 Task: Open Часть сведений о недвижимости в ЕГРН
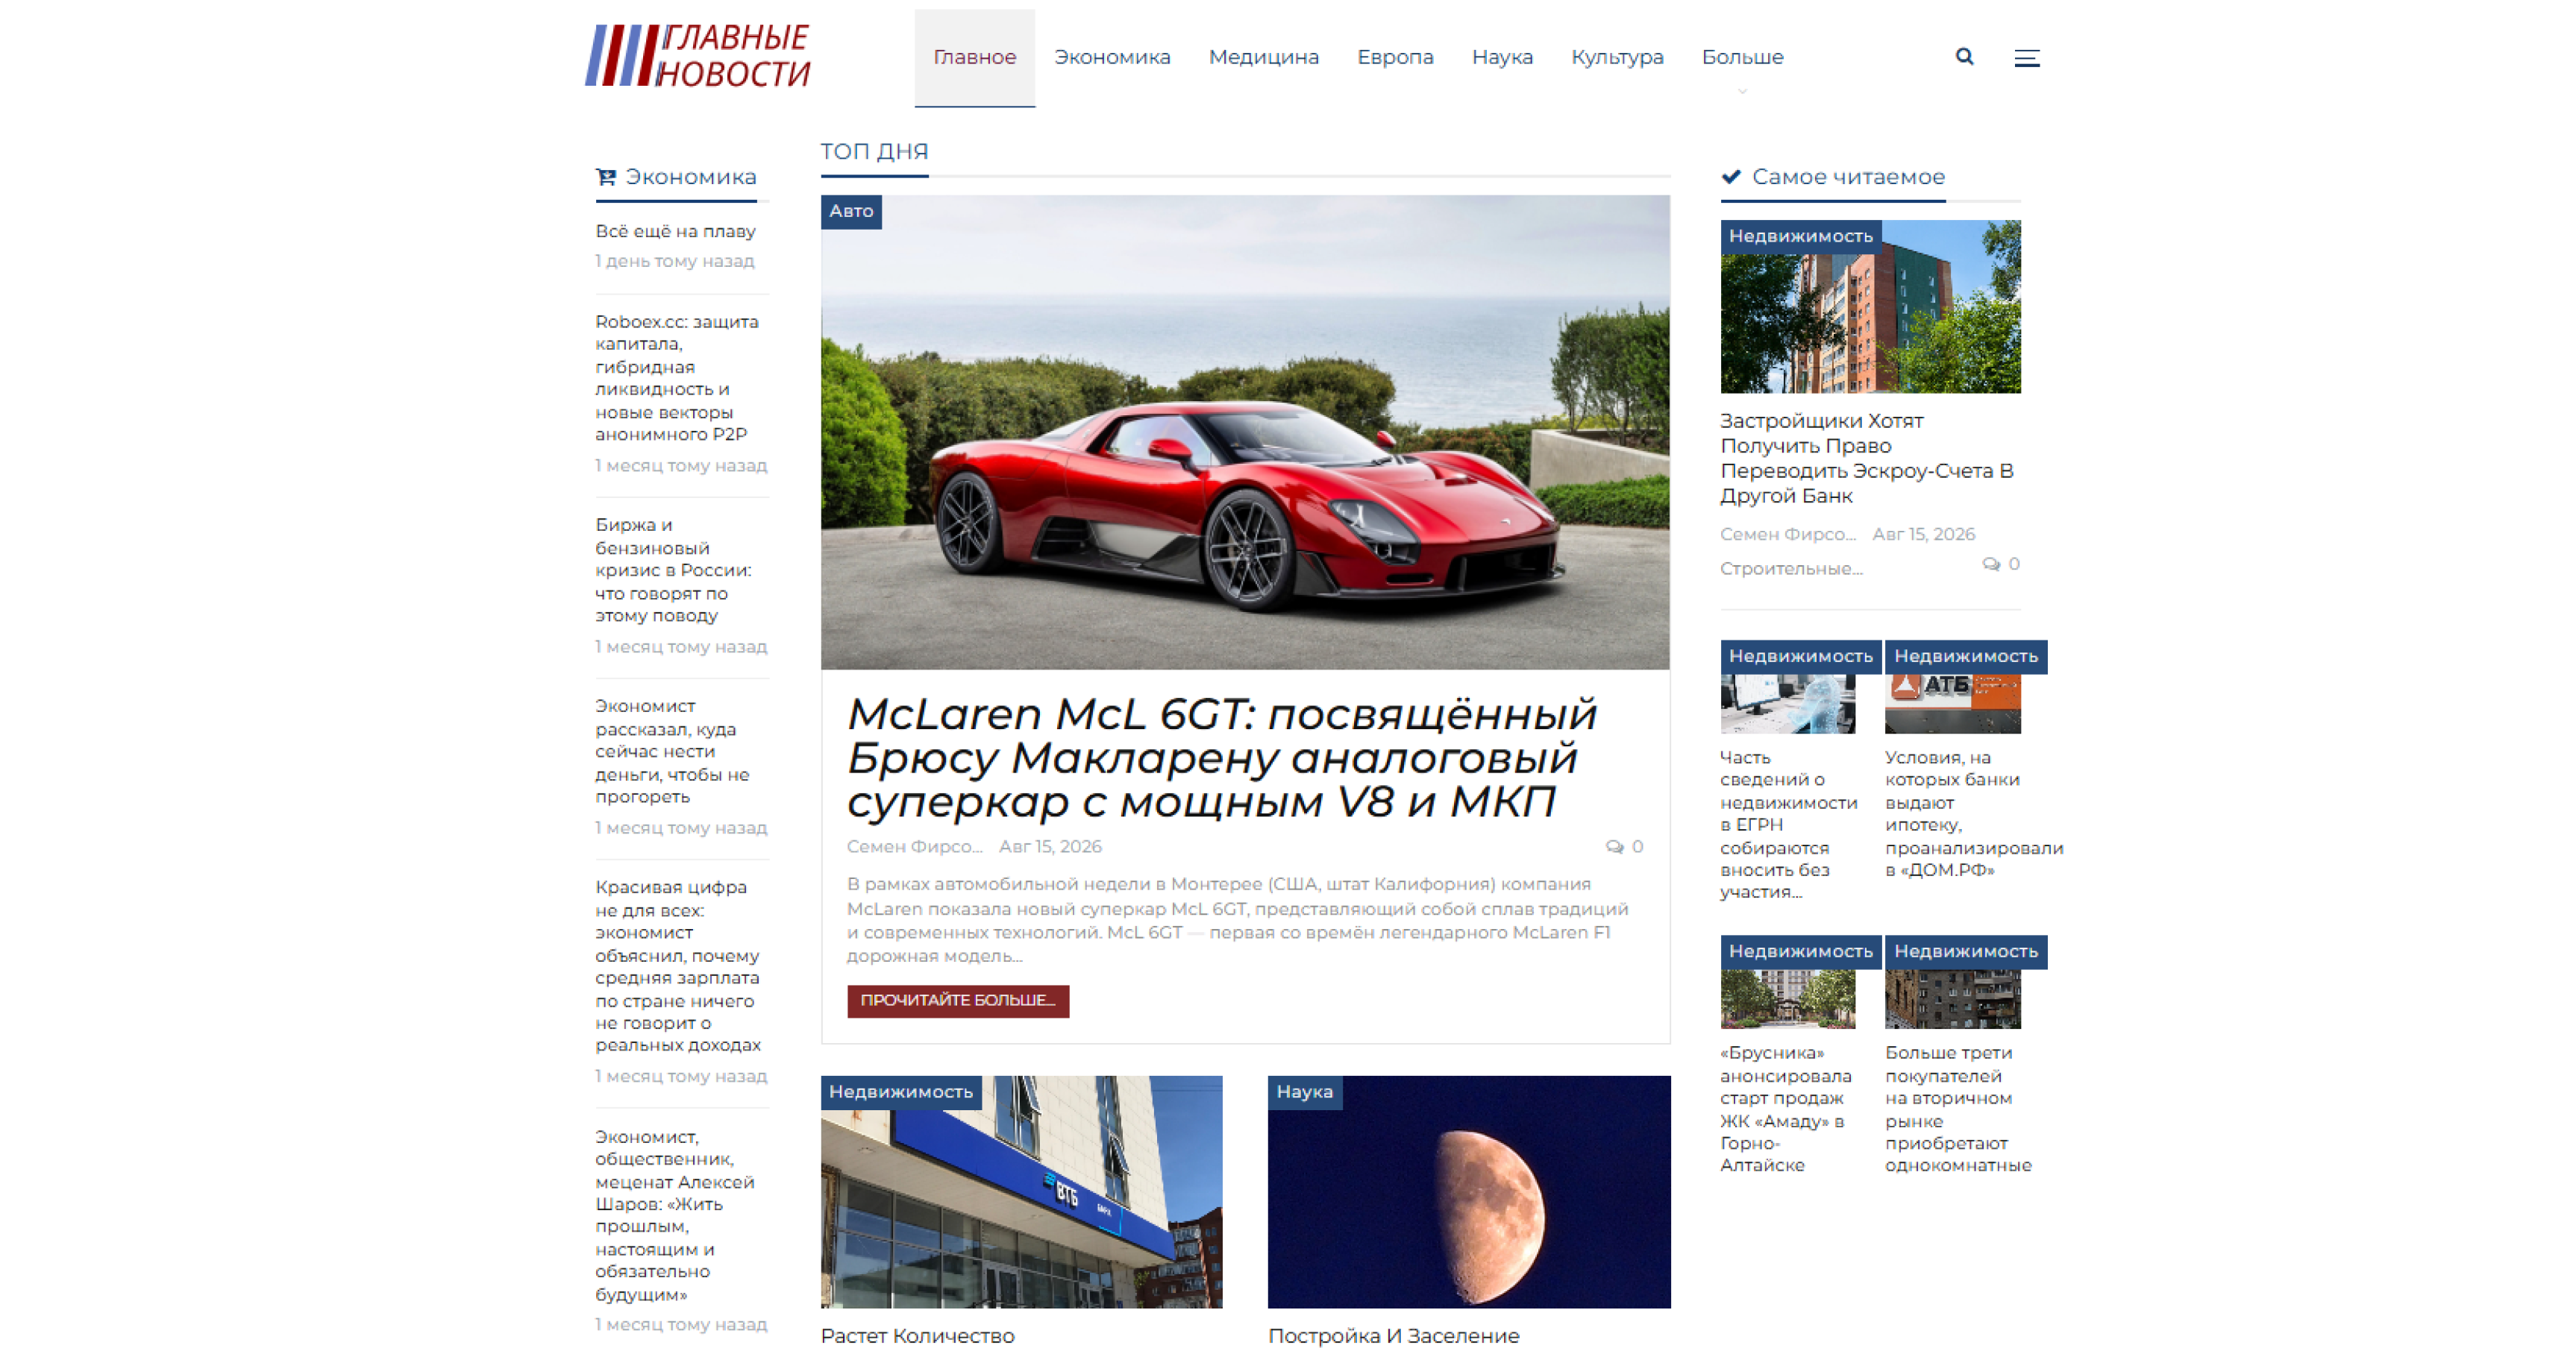pos(1788,825)
